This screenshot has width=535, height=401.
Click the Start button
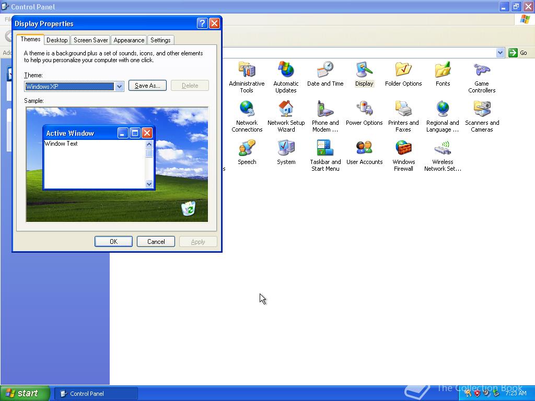(25, 393)
